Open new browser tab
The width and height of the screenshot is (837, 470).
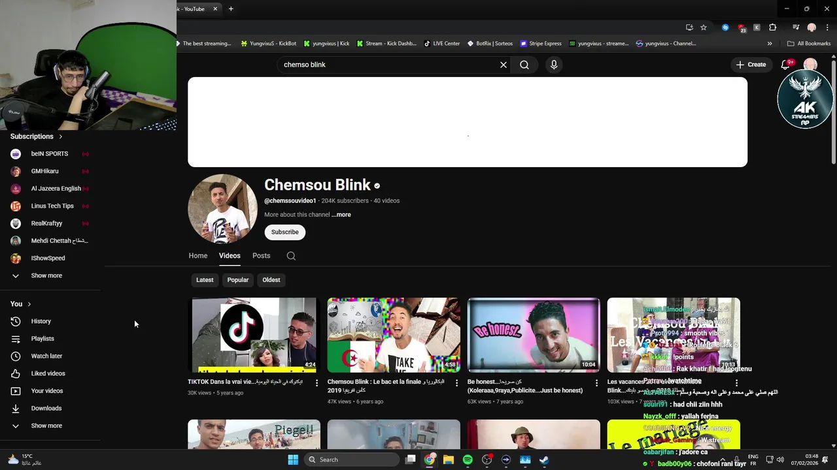pos(231,9)
